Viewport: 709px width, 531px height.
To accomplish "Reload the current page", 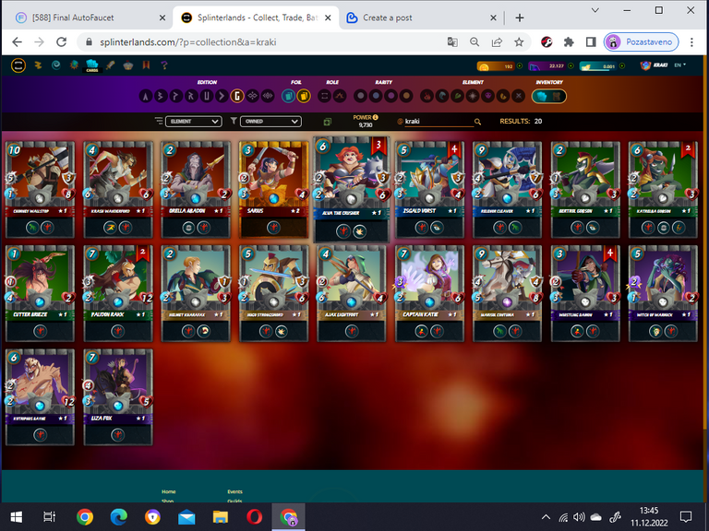I will pos(62,42).
